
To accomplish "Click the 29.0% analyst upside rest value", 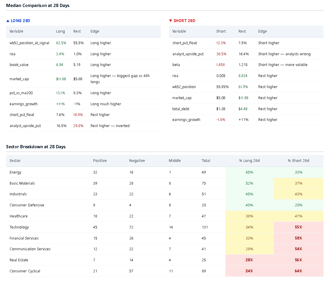I will pos(78,126).
